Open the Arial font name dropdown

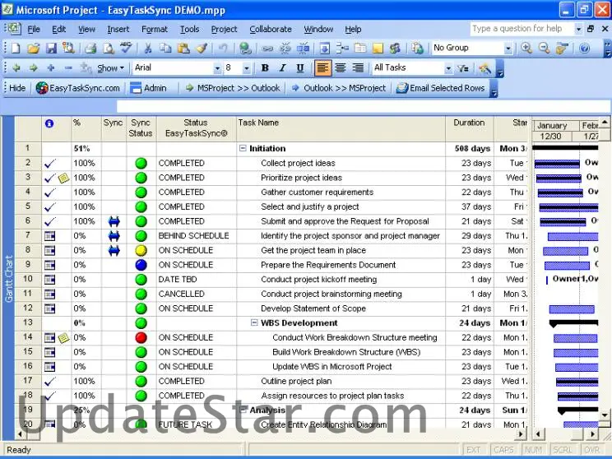217,69
